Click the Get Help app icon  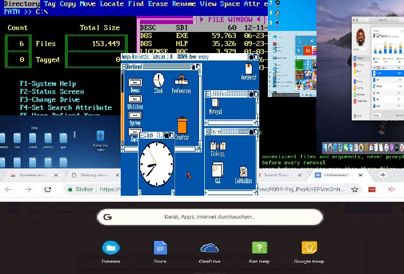click(259, 248)
